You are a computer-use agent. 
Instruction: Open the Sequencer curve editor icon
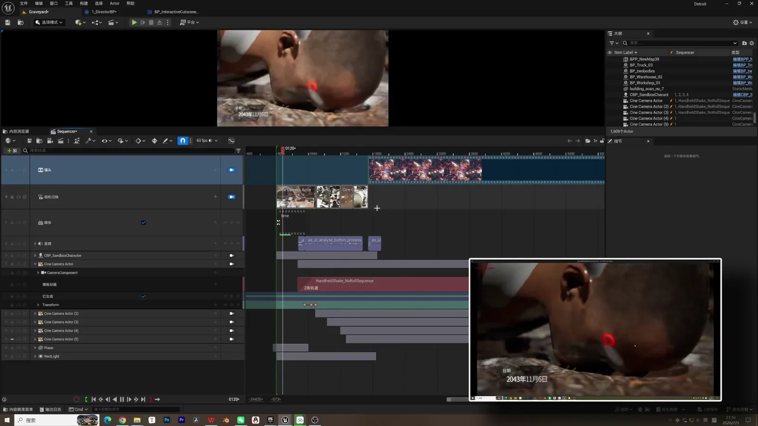coord(231,141)
